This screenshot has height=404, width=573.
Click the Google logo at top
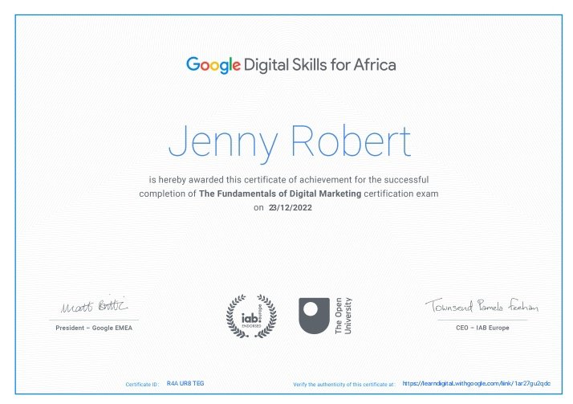pos(213,65)
